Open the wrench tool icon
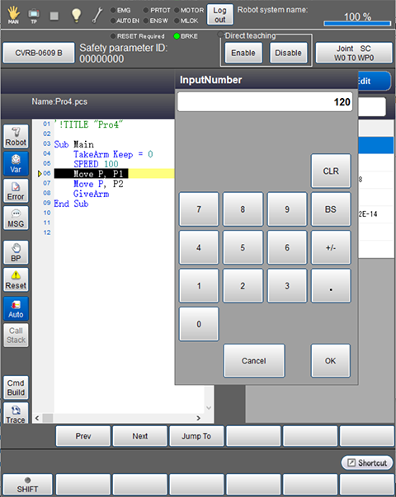The height and width of the screenshot is (497, 396). [97, 15]
